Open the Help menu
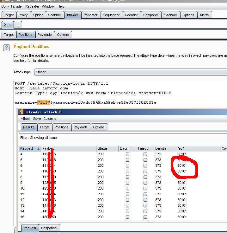227x233 pixels. click(x=61, y=6)
